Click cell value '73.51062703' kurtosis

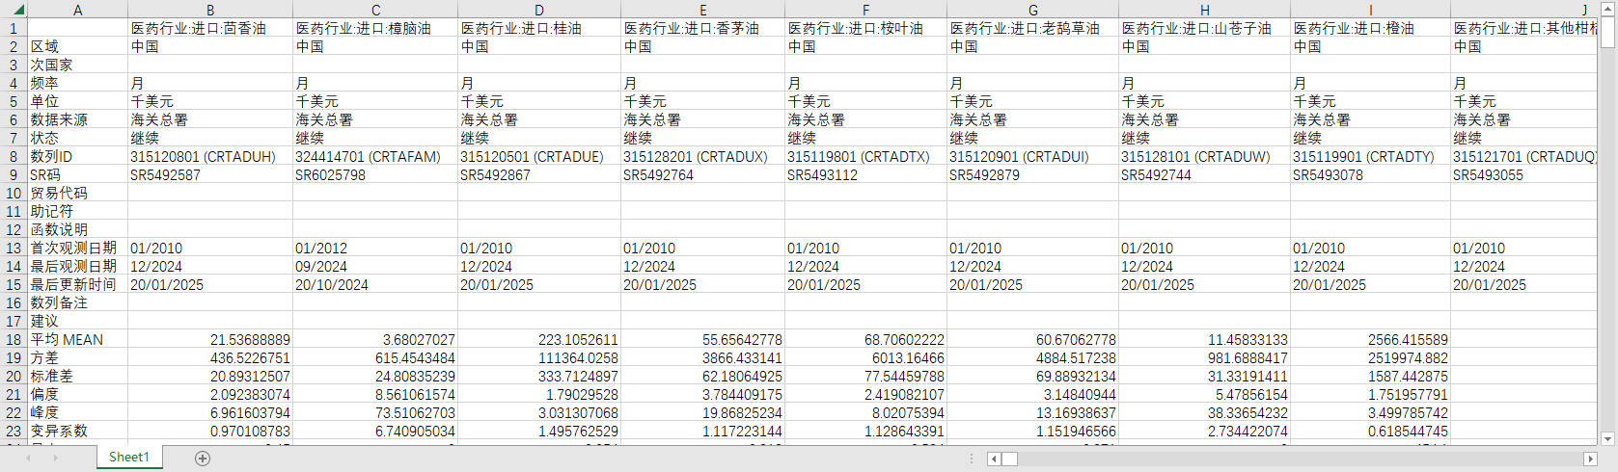click(x=375, y=412)
